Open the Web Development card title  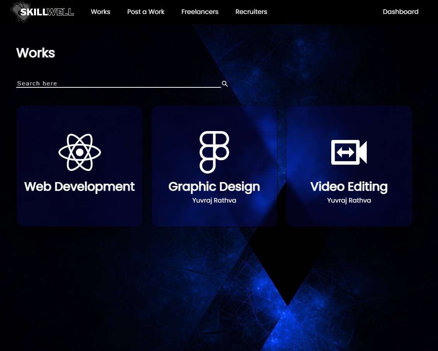(80, 187)
